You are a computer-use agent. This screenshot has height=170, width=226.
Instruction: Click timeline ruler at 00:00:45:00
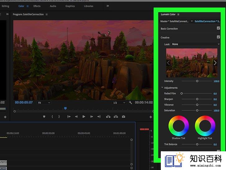click(84, 133)
